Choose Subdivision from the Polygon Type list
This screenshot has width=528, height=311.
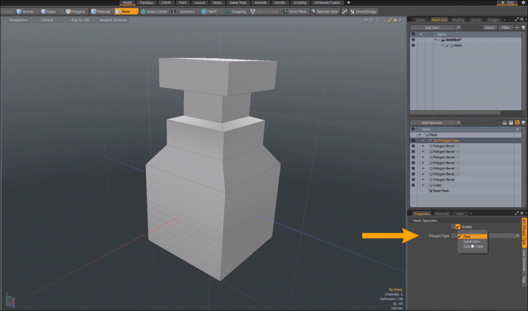[x=471, y=241]
